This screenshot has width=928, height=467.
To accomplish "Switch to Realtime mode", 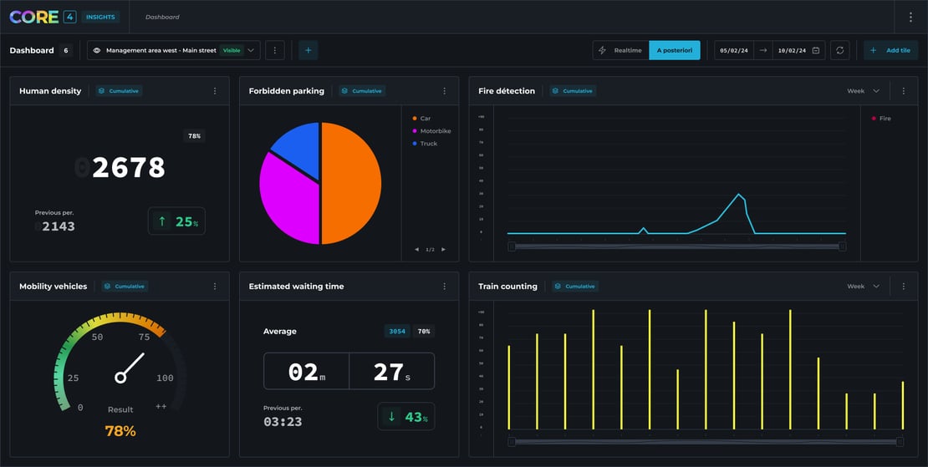I will click(x=621, y=50).
